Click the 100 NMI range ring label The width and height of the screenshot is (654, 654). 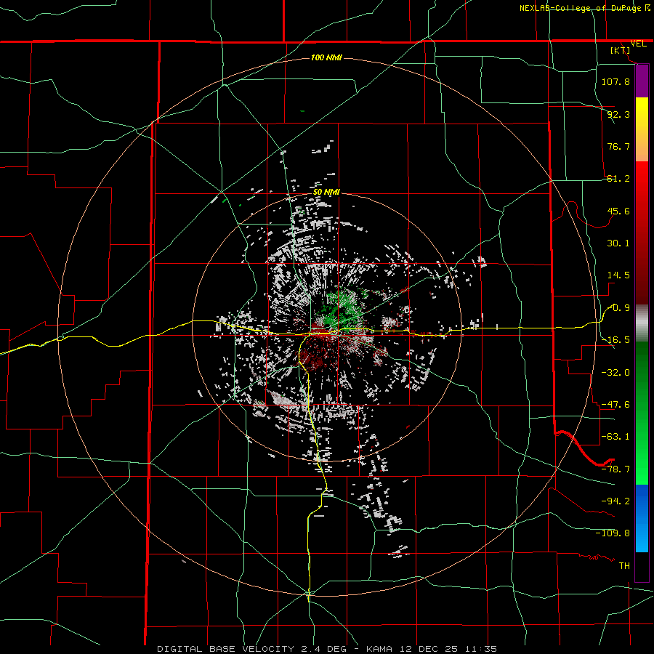[326, 57]
